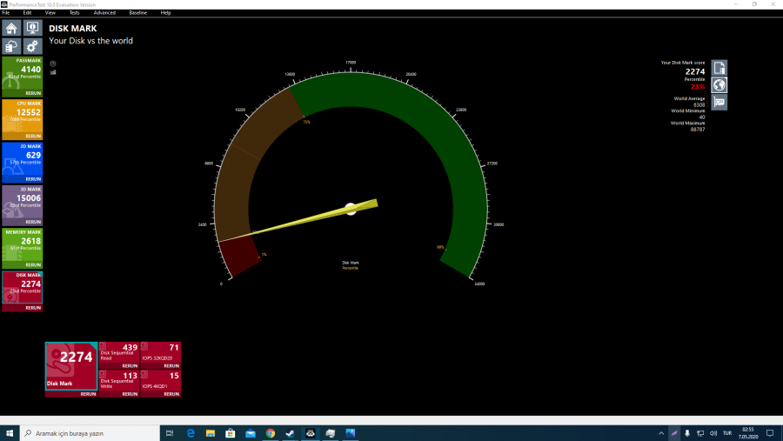Launch Microsoft Edge from the taskbar

tap(191, 433)
